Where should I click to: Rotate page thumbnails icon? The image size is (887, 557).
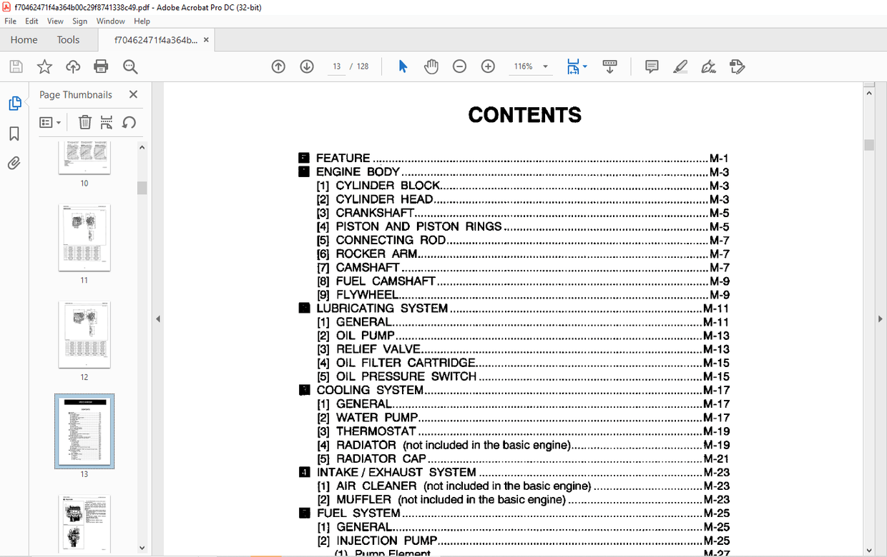click(129, 122)
